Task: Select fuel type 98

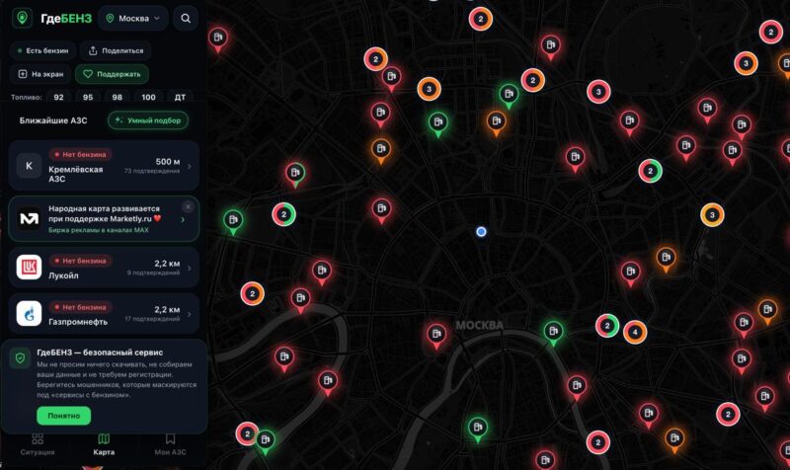Action: coord(118,97)
